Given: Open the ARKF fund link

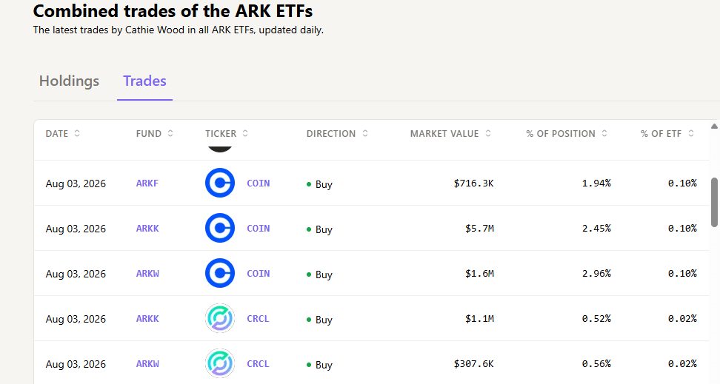Looking at the screenshot, I should (x=147, y=183).
